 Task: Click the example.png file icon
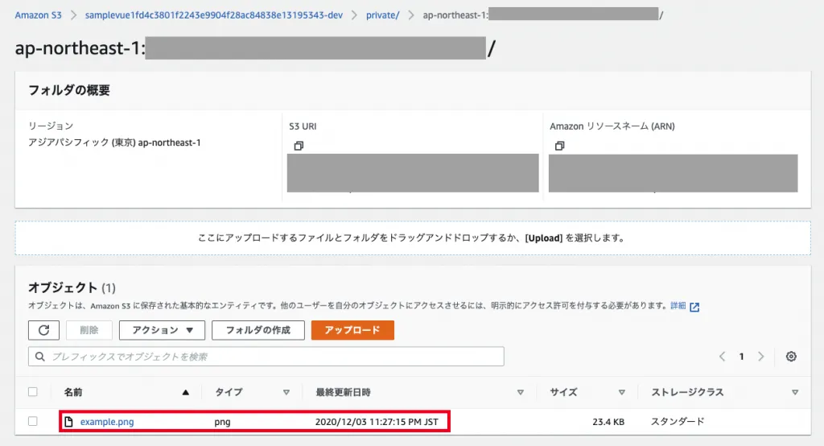pyautogui.click(x=69, y=422)
